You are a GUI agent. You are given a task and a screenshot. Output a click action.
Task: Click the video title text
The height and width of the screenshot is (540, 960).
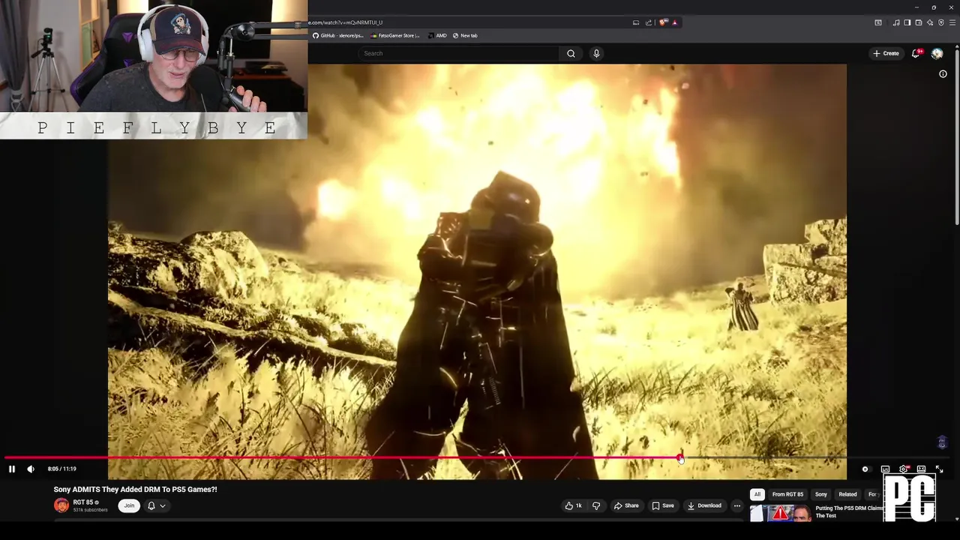tap(135, 490)
